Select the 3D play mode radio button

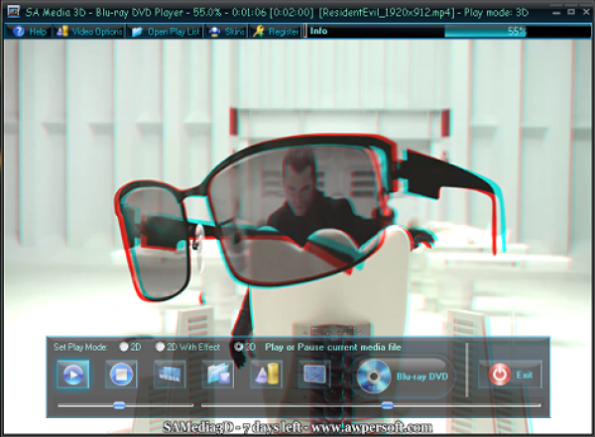pos(238,347)
